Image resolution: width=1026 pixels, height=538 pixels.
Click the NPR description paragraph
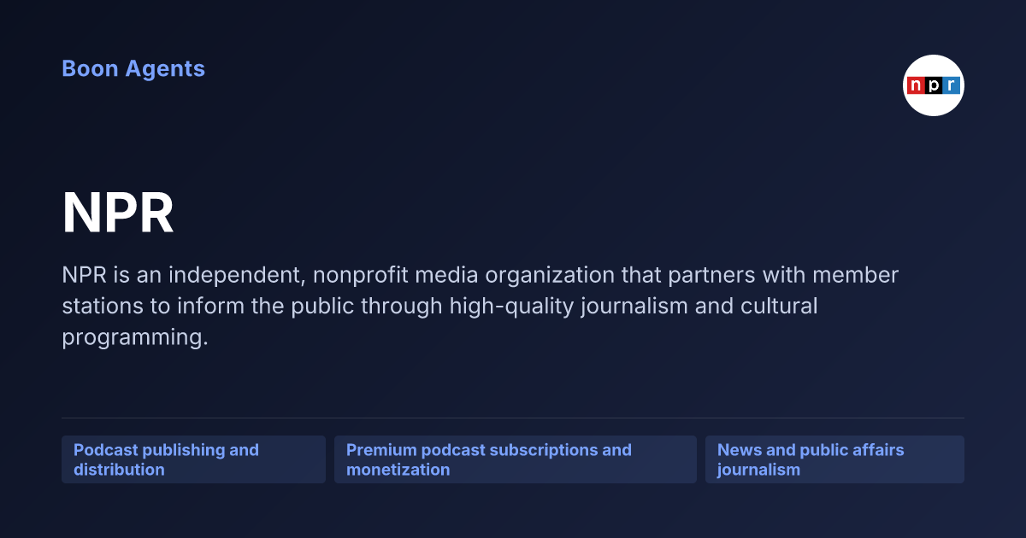pos(481,307)
